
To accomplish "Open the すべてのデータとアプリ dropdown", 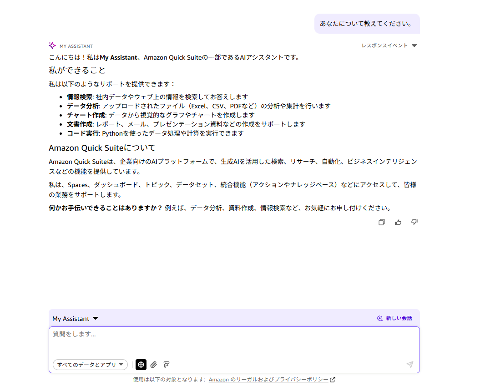I will pyautogui.click(x=90, y=365).
